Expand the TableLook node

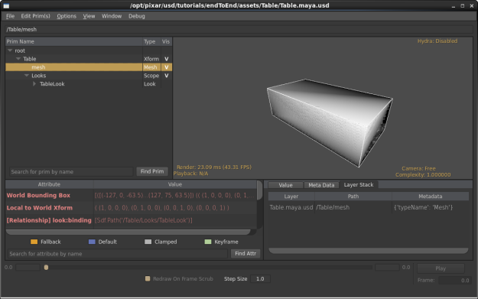pyautogui.click(x=34, y=83)
